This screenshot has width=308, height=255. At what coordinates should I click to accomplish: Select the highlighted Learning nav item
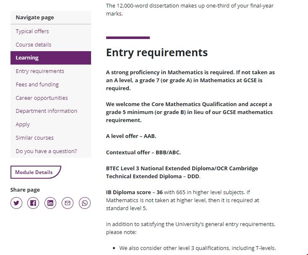pos(27,58)
